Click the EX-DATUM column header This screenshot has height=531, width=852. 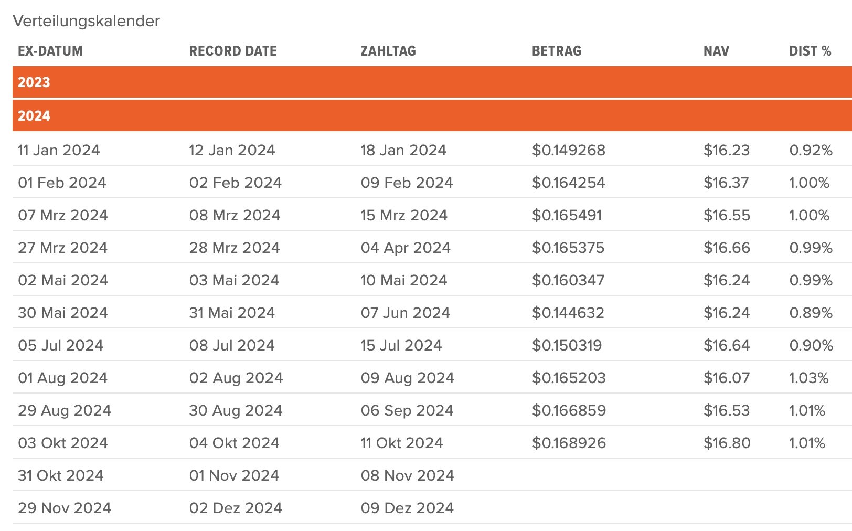(x=50, y=51)
